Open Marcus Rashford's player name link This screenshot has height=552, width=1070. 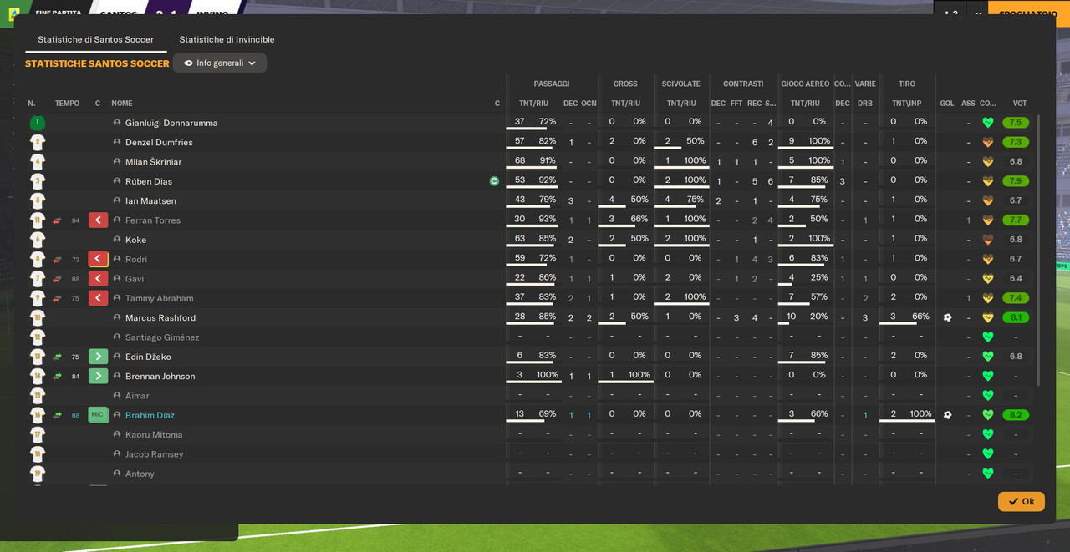pos(160,317)
